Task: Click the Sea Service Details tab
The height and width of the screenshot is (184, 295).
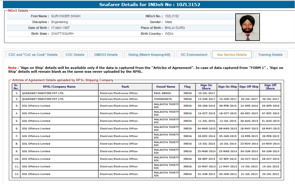Action: [232, 55]
